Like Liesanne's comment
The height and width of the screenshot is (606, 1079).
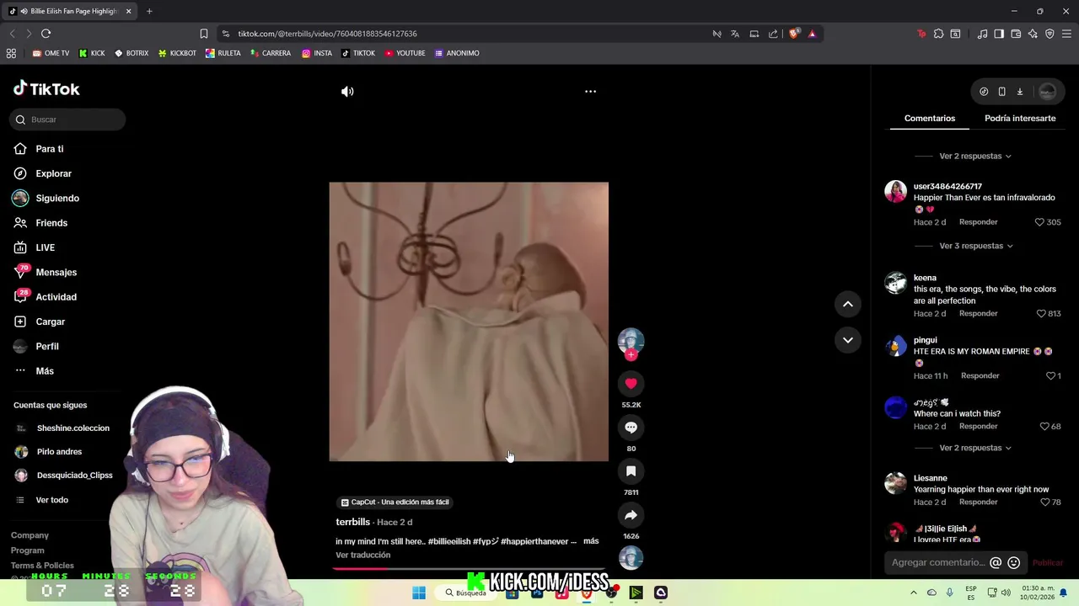click(1044, 502)
